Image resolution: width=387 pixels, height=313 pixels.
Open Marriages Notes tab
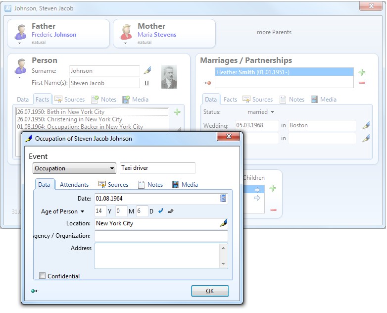coord(292,100)
